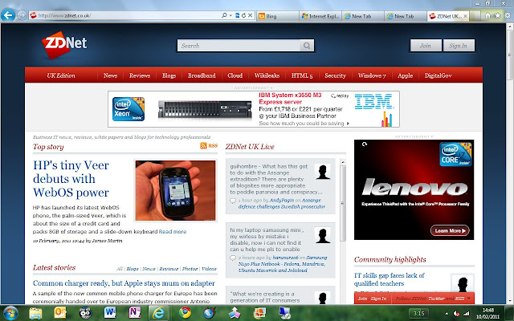
Task: Filter latest stories by Videos
Action: (209, 269)
